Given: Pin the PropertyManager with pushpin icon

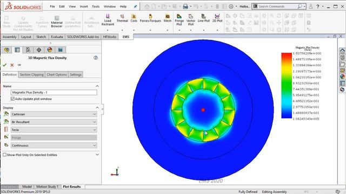Looking at the screenshot, I should click(19, 65).
